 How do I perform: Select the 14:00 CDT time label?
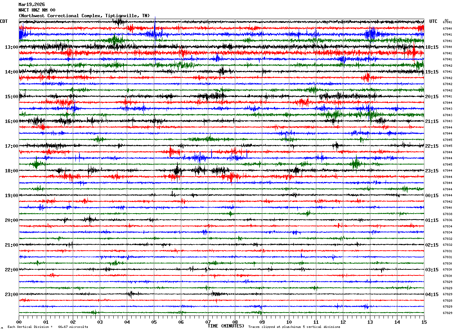[x=12, y=72]
